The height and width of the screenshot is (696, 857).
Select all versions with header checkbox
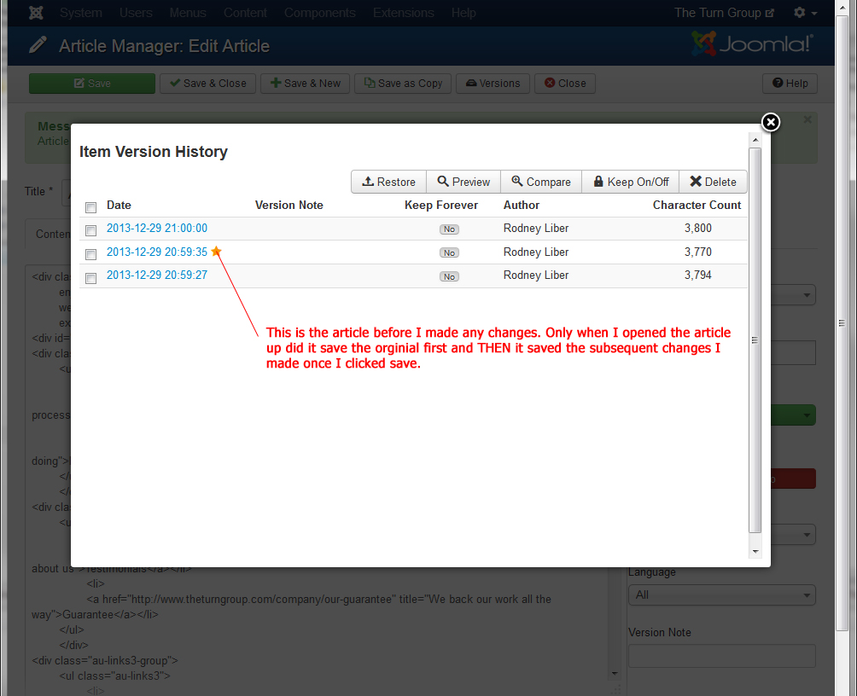[x=91, y=207]
